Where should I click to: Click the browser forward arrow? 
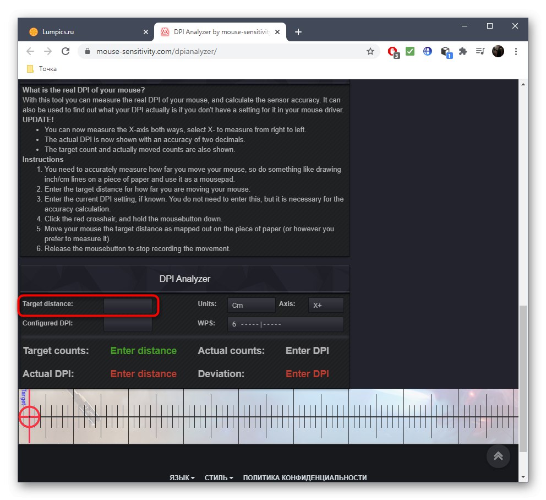click(x=48, y=52)
